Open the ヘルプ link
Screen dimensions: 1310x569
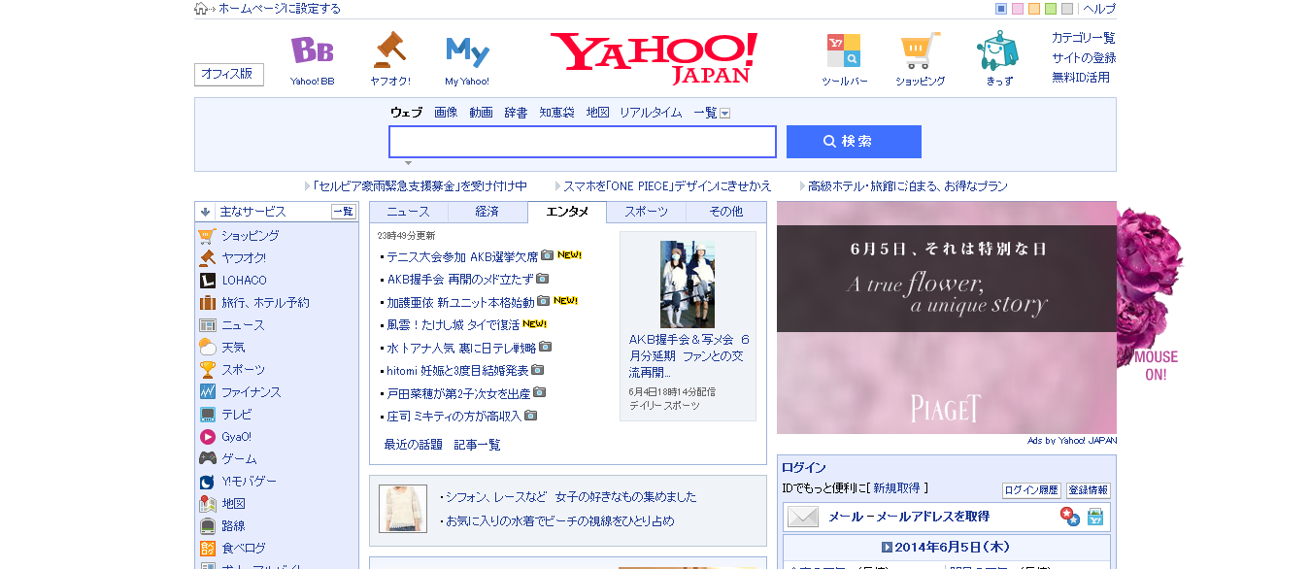click(x=1099, y=9)
